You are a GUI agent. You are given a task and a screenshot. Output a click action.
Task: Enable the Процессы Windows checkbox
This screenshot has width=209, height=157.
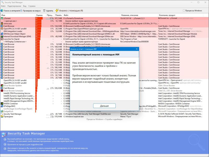[184, 11]
